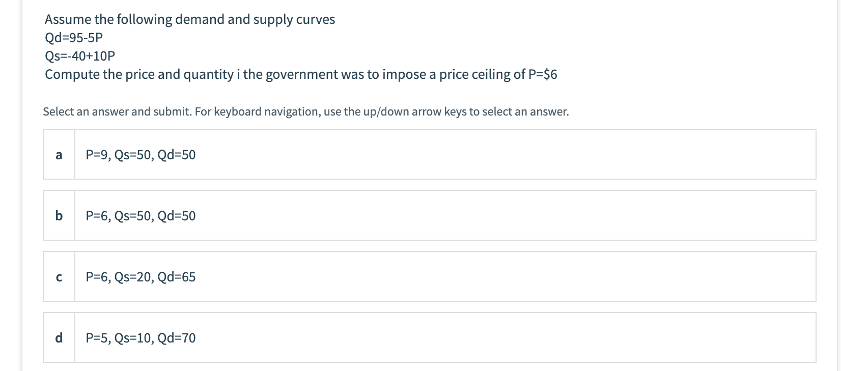Screen dimensions: 841x371
Task: Select answer option letter d
Action: (59, 338)
